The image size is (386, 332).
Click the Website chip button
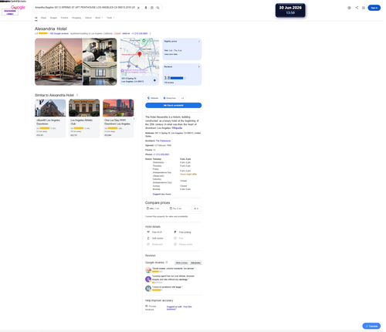153,98
